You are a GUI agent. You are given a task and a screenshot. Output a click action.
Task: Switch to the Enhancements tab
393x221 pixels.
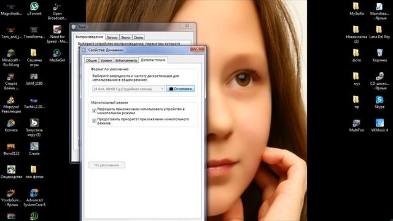[x=126, y=60]
